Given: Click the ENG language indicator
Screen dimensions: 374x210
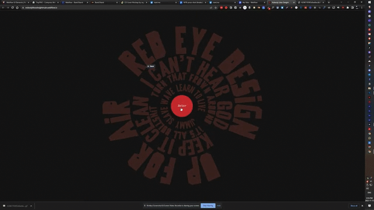Looking at the screenshot, I should tap(369, 192).
